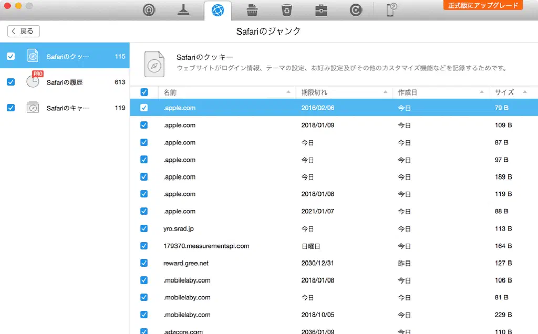
Task: Click the internet junk globe tab icon
Action: 217,11
